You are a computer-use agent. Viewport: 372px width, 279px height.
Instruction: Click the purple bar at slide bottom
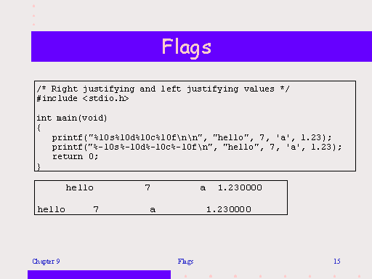(x=99, y=275)
